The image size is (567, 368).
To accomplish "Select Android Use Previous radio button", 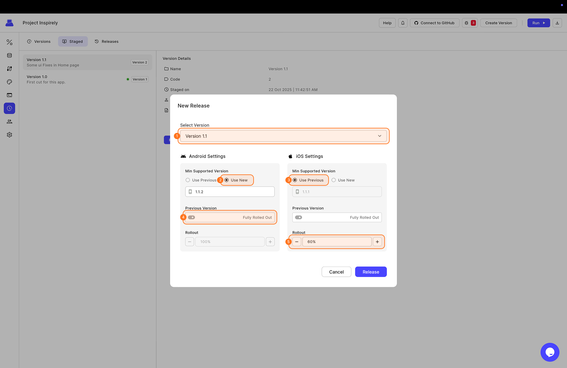I will pyautogui.click(x=188, y=180).
